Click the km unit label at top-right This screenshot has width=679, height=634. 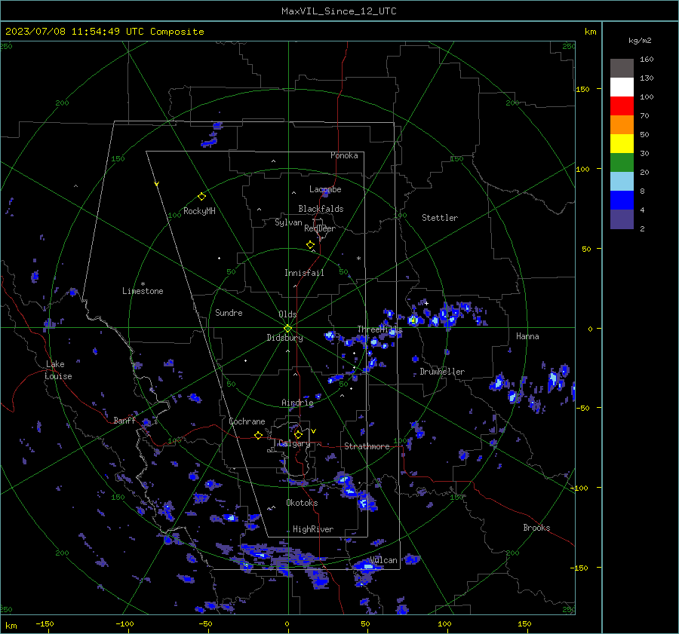click(590, 32)
